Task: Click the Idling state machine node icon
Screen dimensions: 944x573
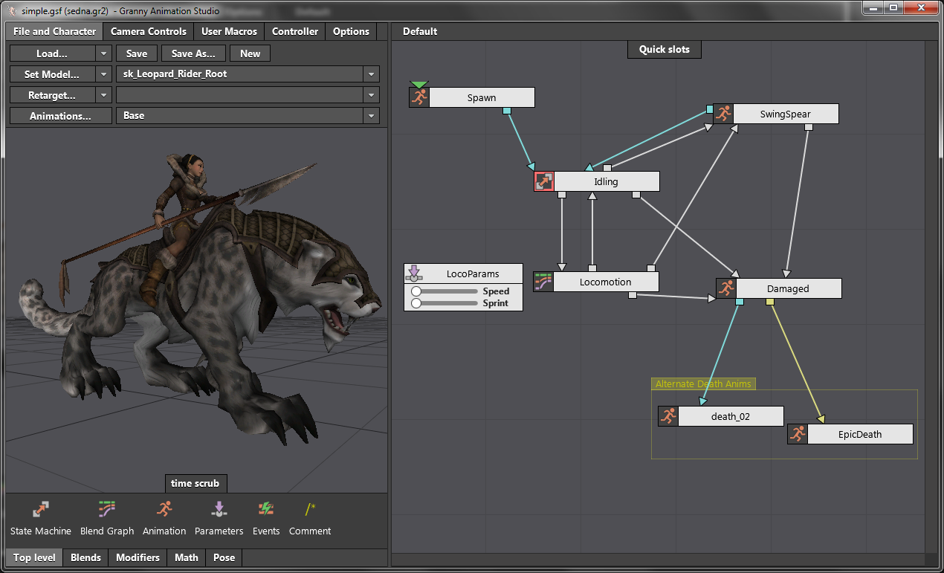Action: point(544,181)
